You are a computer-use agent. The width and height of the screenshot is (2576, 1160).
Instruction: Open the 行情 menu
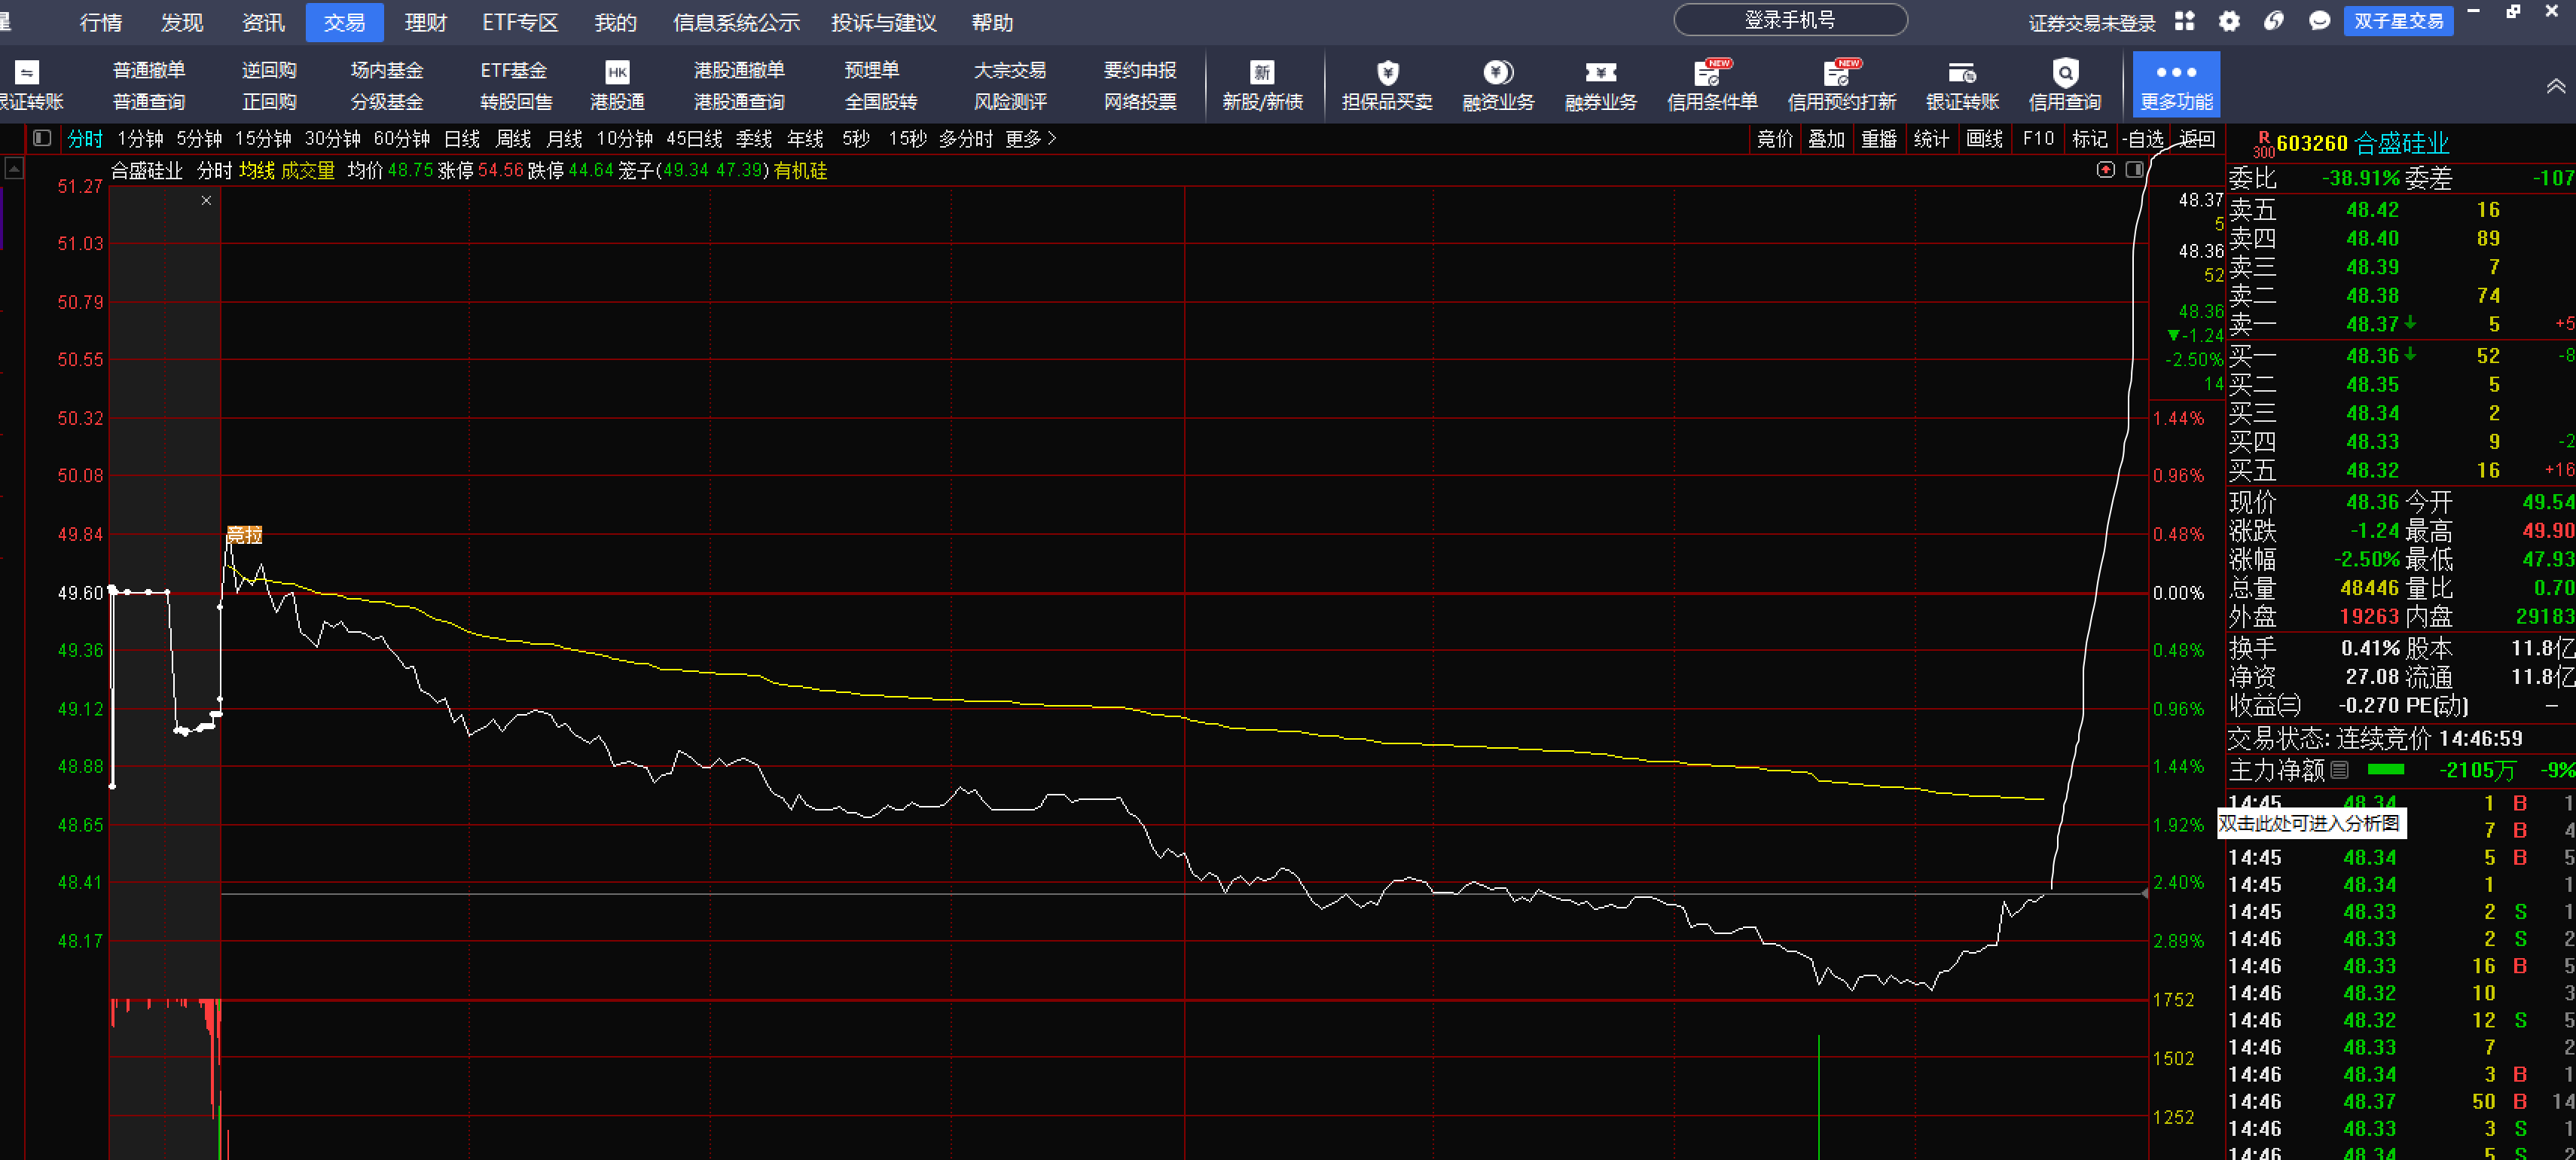tap(101, 22)
